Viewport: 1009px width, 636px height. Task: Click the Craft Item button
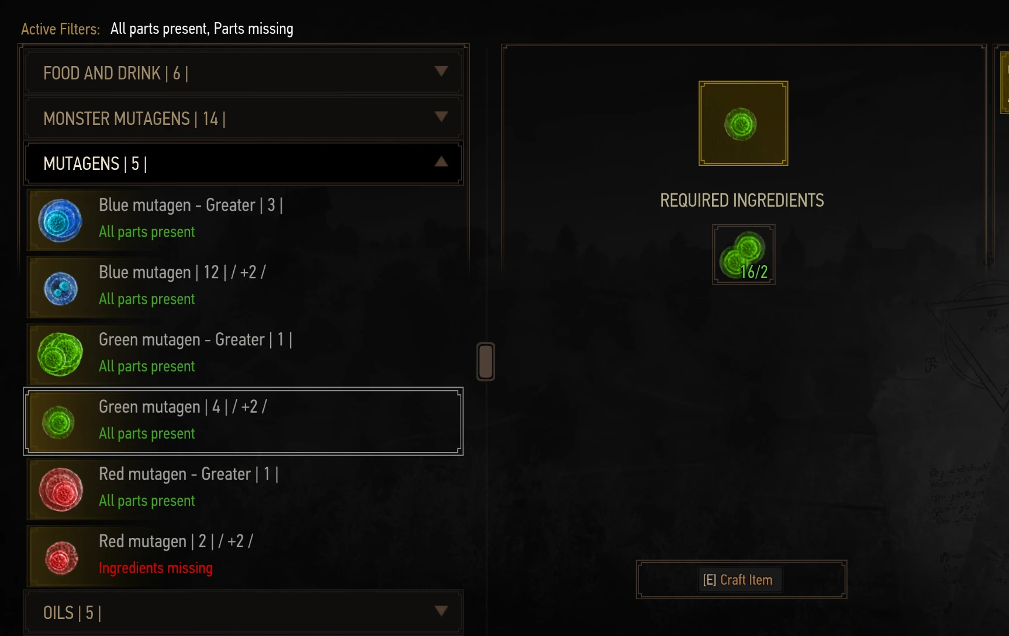click(x=741, y=579)
